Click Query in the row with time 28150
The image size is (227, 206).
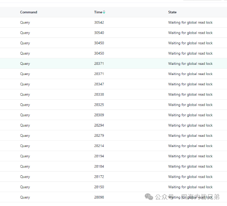click(x=25, y=187)
